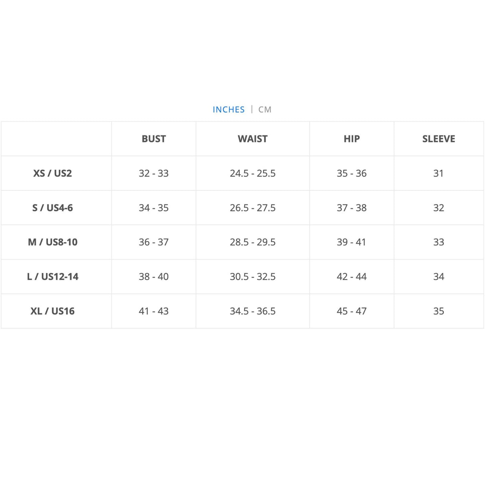
Task: Switch to the CM unit tab
Action: (x=265, y=109)
